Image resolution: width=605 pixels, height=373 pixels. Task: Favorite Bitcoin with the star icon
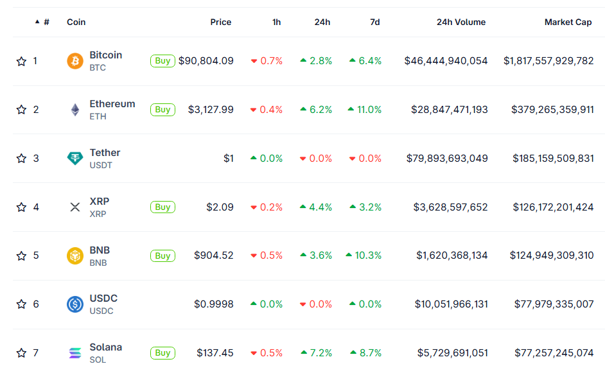(x=21, y=61)
